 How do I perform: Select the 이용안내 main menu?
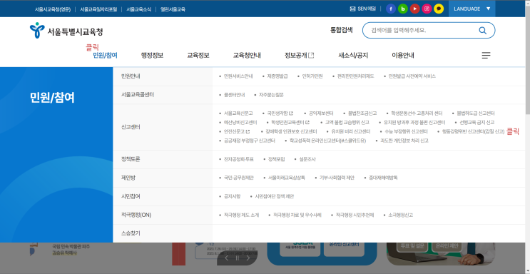(403, 56)
